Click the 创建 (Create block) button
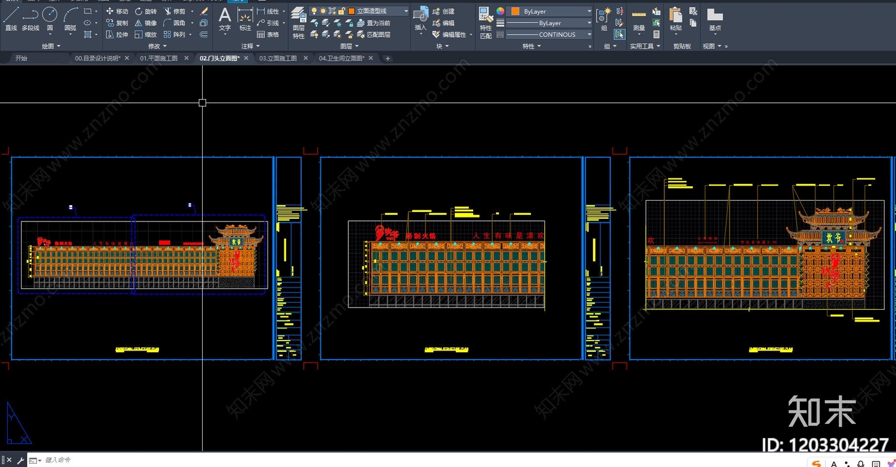This screenshot has height=467, width=896. tap(444, 11)
